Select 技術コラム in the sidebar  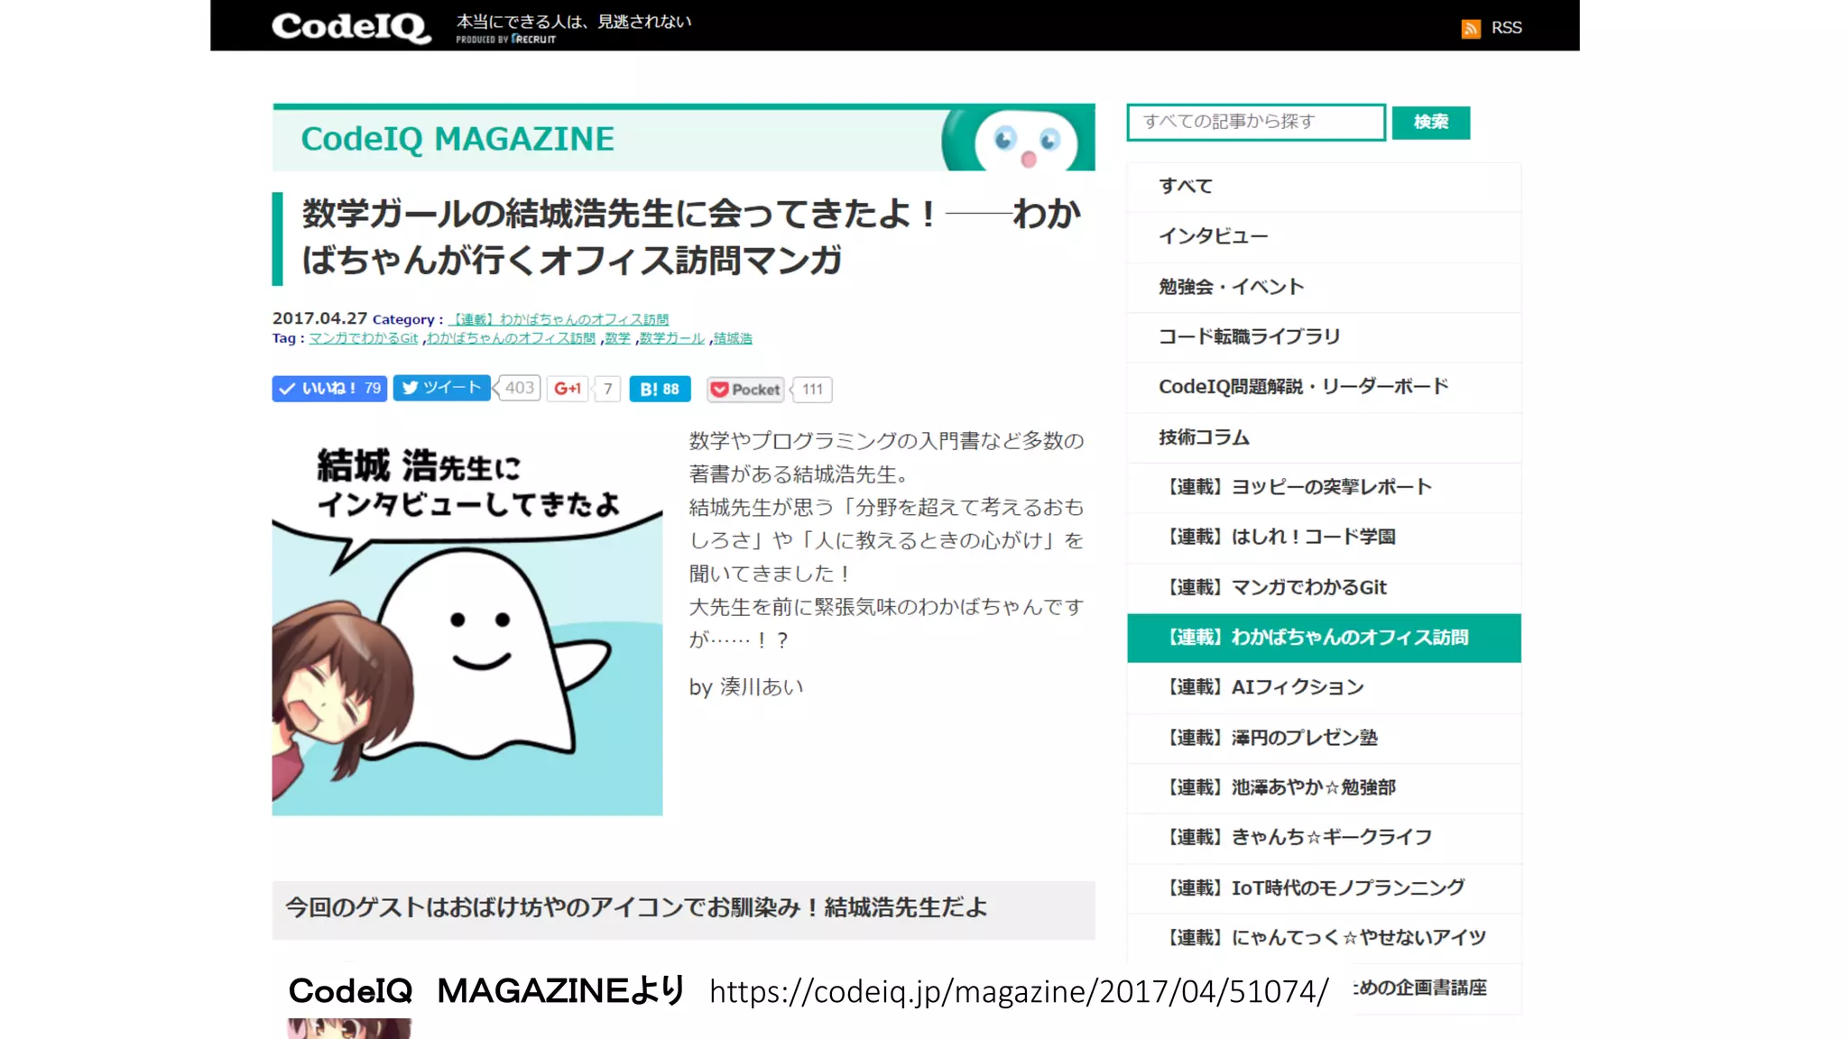tap(1324, 437)
